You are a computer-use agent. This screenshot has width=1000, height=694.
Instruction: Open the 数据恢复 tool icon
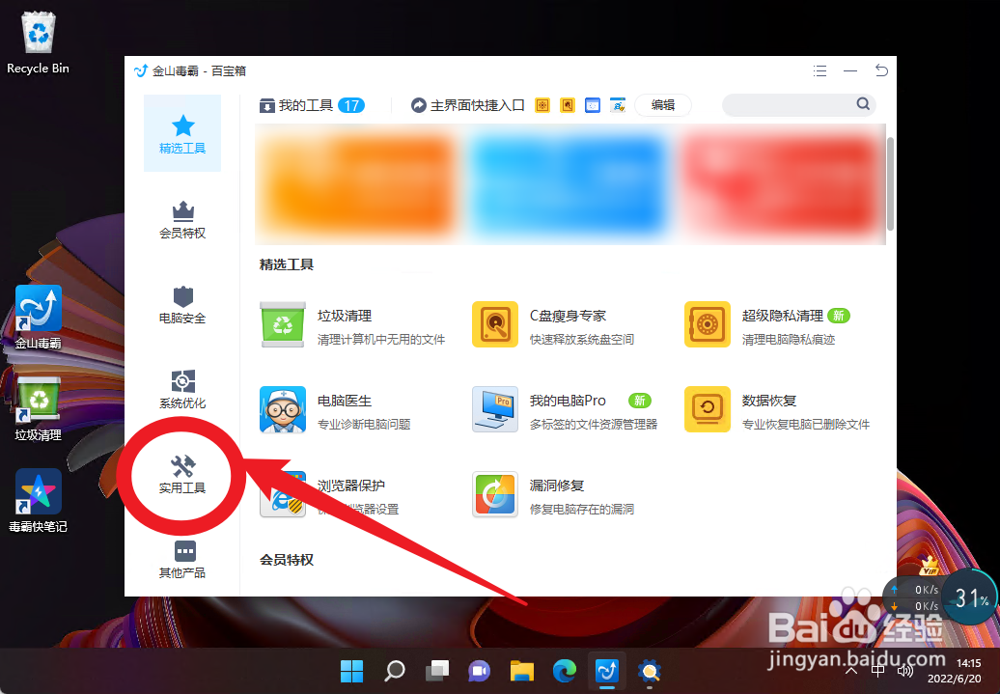(708, 409)
